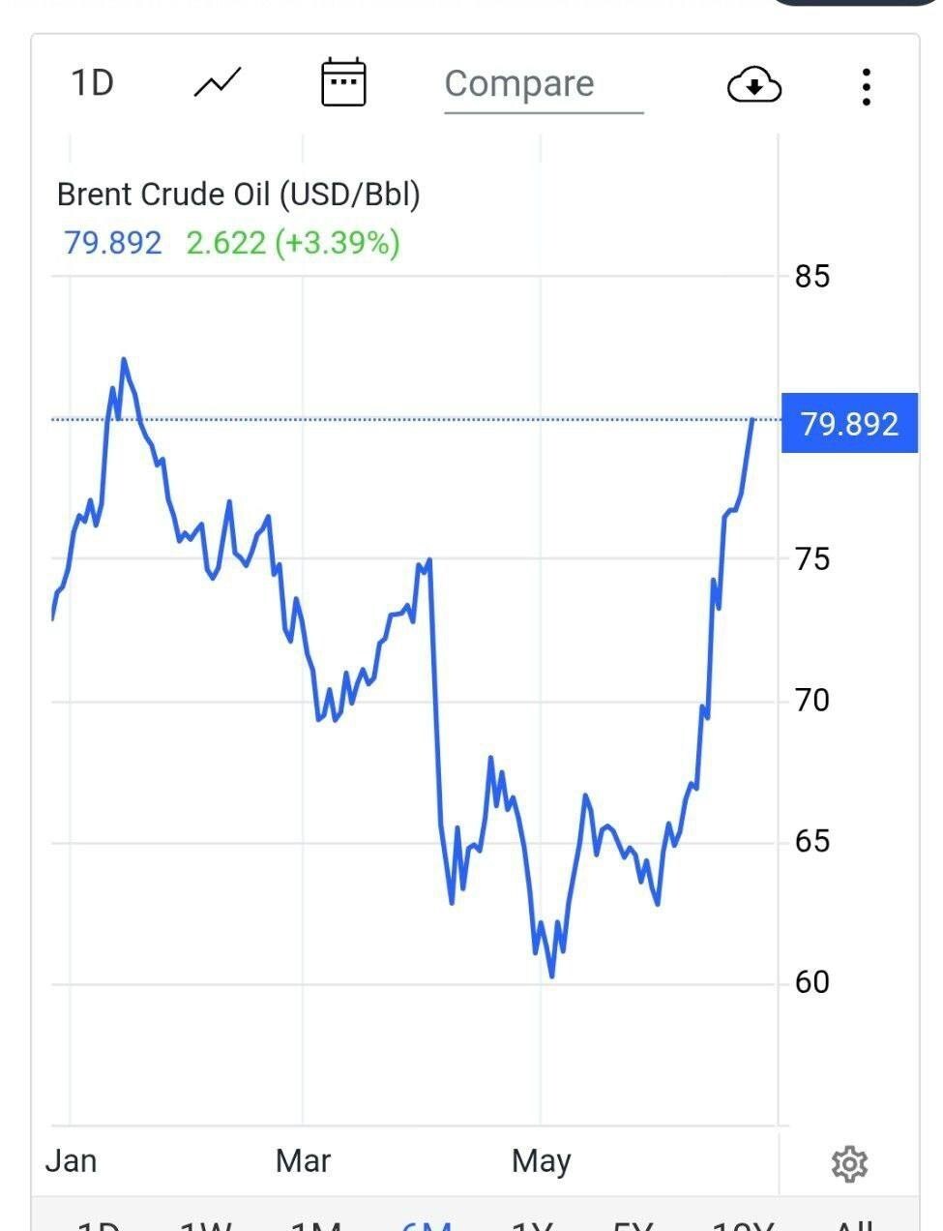Open the calendar date range picker
The image size is (943, 1231).
[343, 82]
